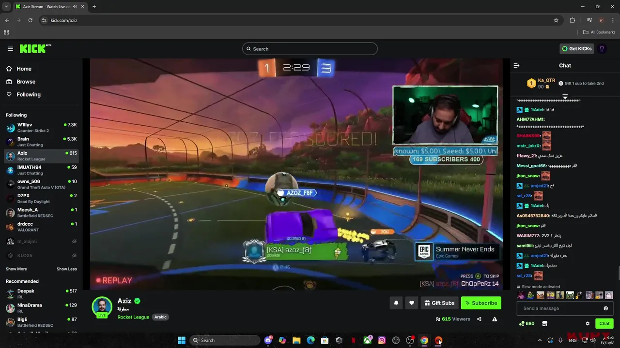
Task: Click the Subscribe button
Action: point(481,303)
